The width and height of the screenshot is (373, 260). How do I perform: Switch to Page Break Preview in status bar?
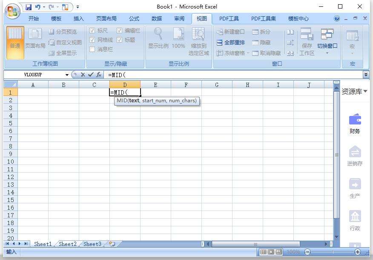[279, 251]
